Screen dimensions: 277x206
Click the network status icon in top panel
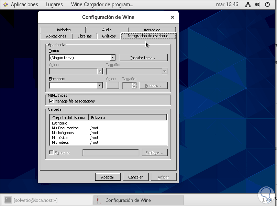pyautogui.click(x=248, y=5)
